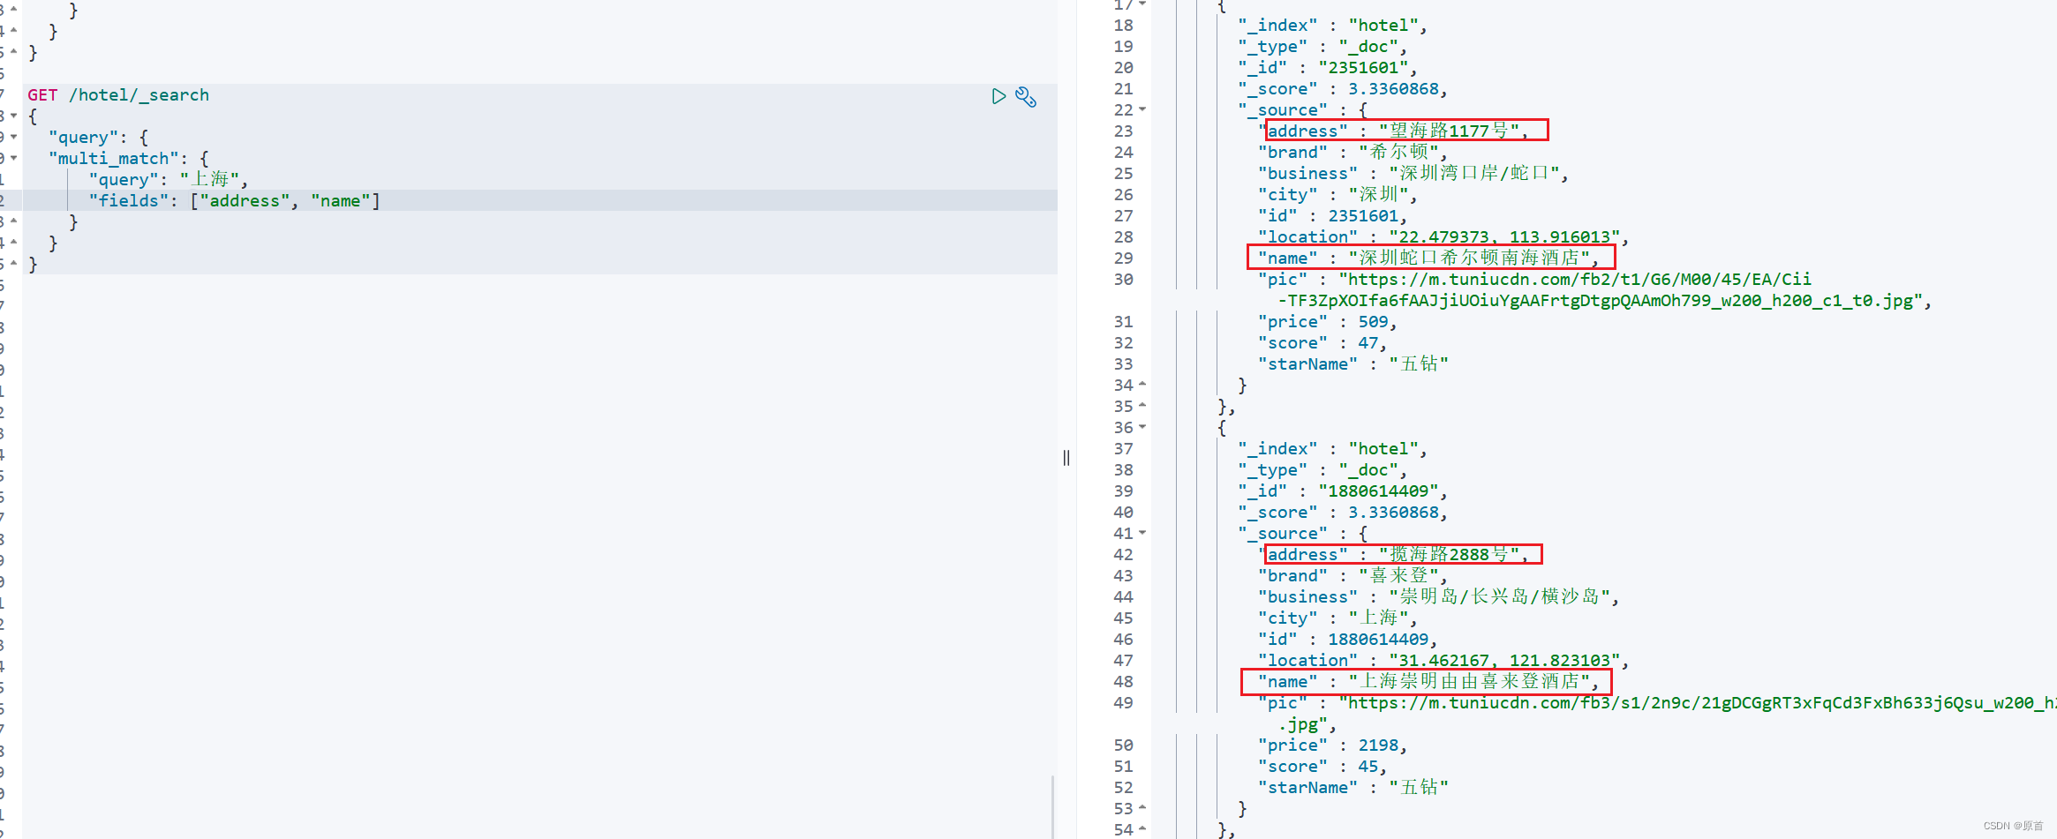Image resolution: width=2057 pixels, height=839 pixels.
Task: Run the GET /hotel/_search request
Action: pyautogui.click(x=998, y=96)
